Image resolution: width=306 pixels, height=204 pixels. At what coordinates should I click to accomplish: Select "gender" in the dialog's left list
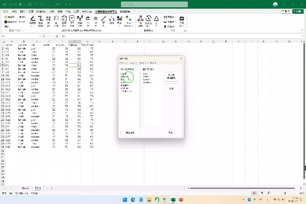(124, 76)
